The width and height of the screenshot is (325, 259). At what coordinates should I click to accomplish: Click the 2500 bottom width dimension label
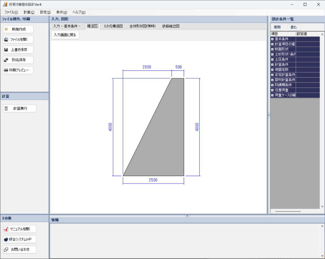[153, 180]
